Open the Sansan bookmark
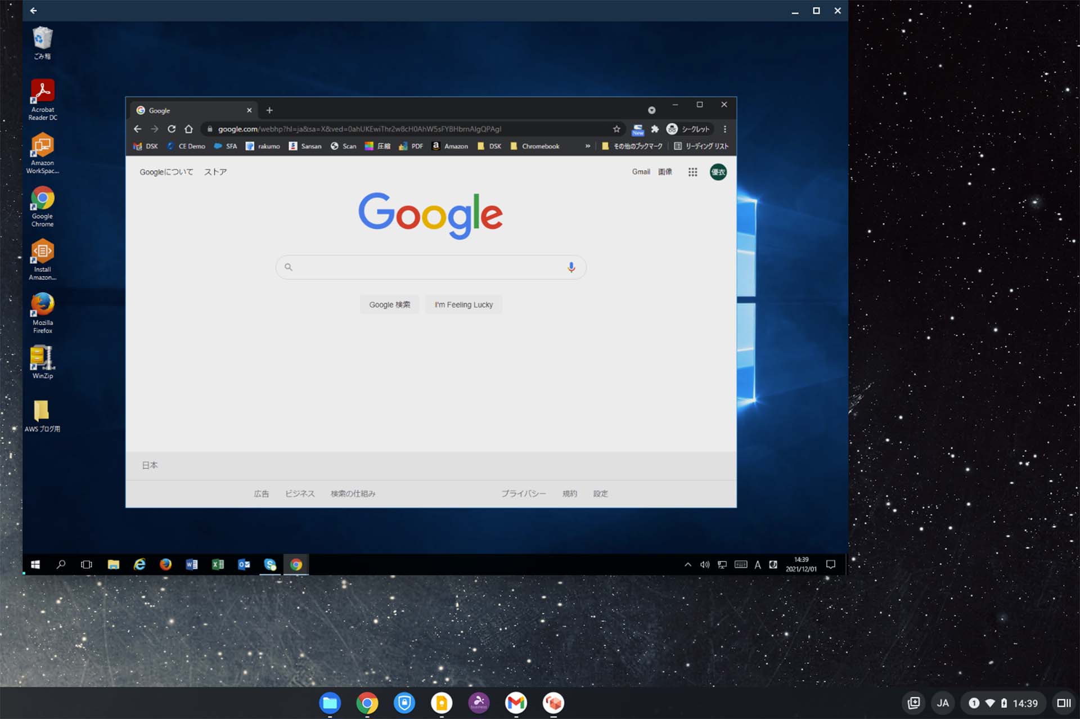 pos(305,146)
